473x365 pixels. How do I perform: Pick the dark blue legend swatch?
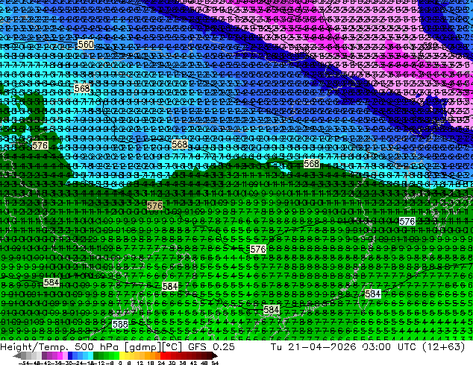click(70, 356)
